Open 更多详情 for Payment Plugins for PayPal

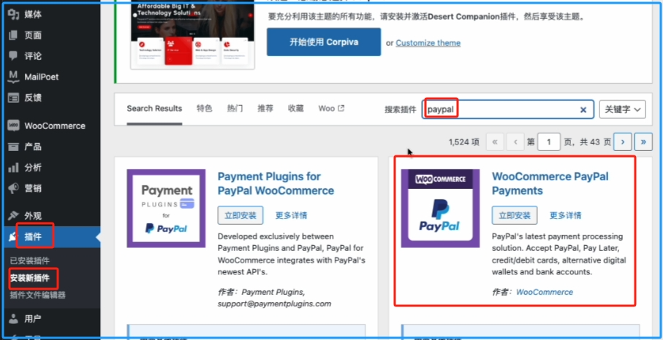[292, 215]
